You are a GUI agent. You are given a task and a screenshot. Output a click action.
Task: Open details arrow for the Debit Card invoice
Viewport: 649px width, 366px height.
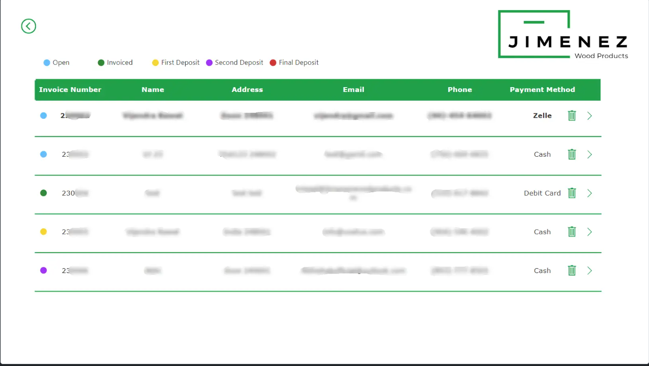pos(590,193)
